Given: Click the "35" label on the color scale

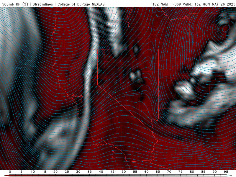Looking at the screenshot, I should tap(90, 172).
